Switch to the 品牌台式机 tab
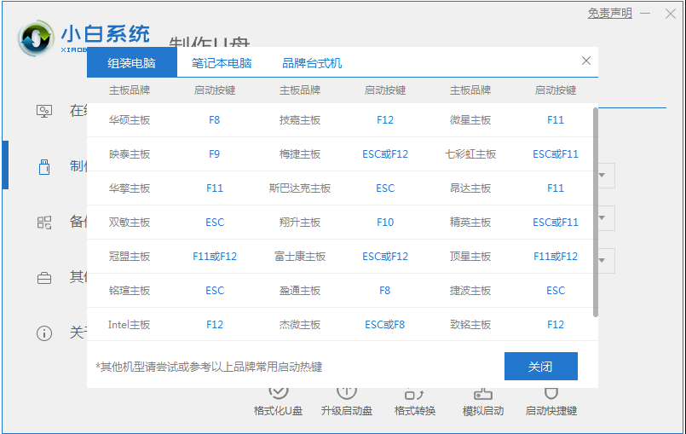 (312, 63)
